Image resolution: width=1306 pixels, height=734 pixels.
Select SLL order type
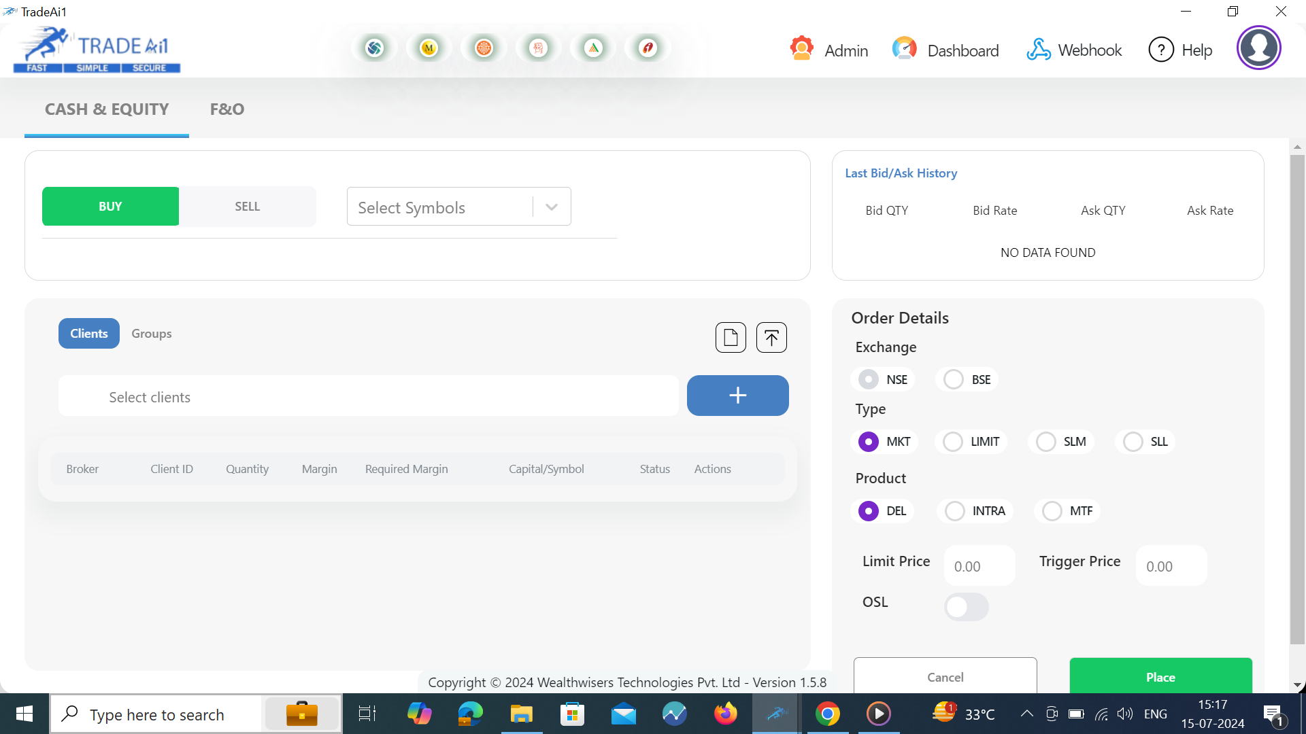tap(1133, 442)
